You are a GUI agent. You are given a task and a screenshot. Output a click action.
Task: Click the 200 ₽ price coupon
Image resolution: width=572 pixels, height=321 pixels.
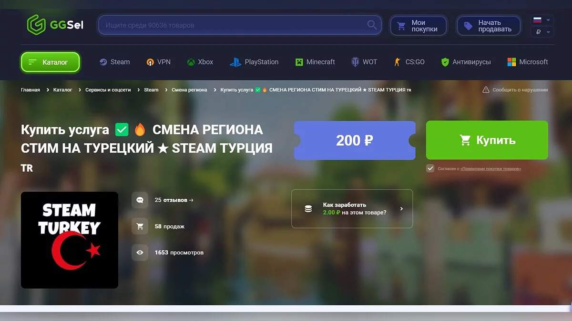(355, 140)
